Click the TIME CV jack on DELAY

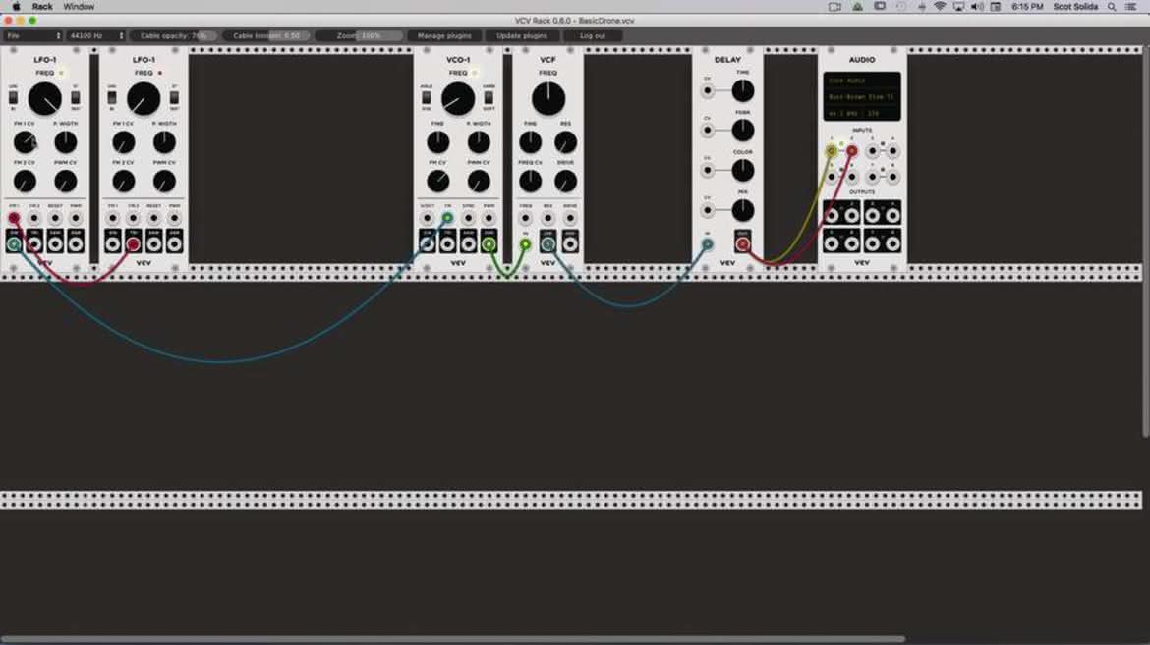click(x=707, y=91)
